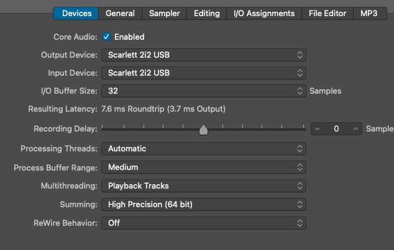394x250 pixels.
Task: Switch to the MP3 tab
Action: point(369,13)
